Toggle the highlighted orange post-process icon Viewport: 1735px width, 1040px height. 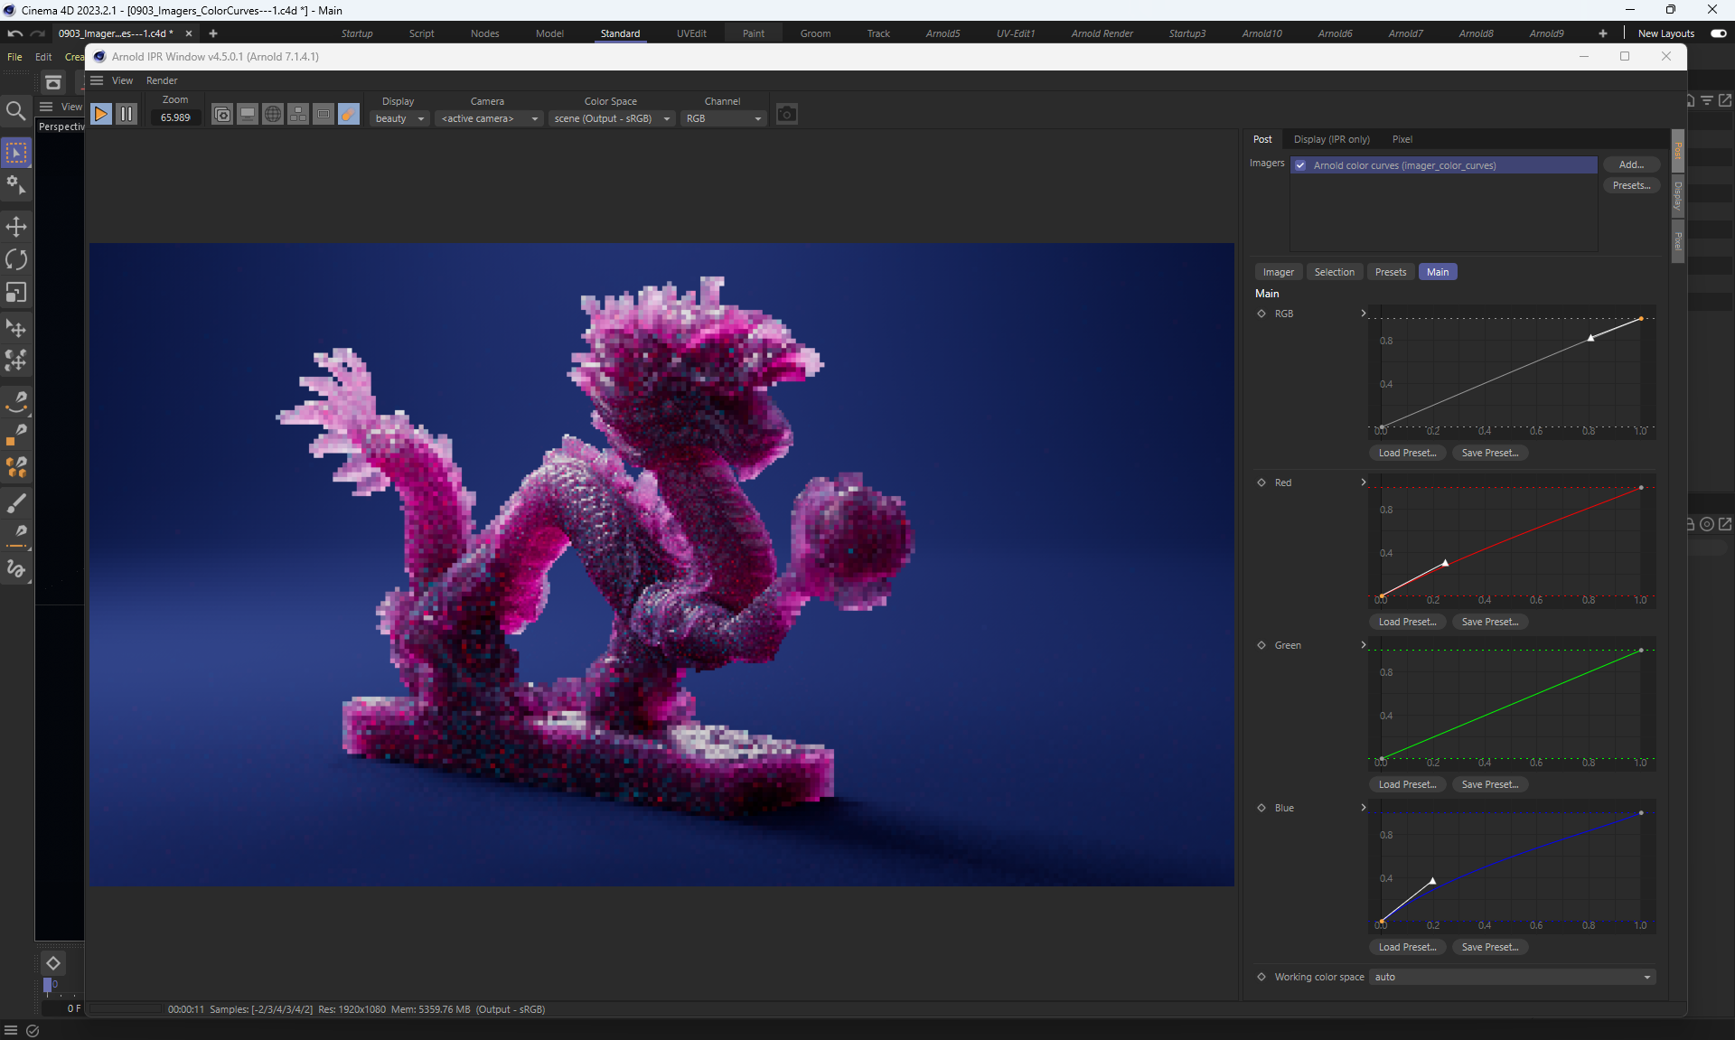[x=348, y=115]
